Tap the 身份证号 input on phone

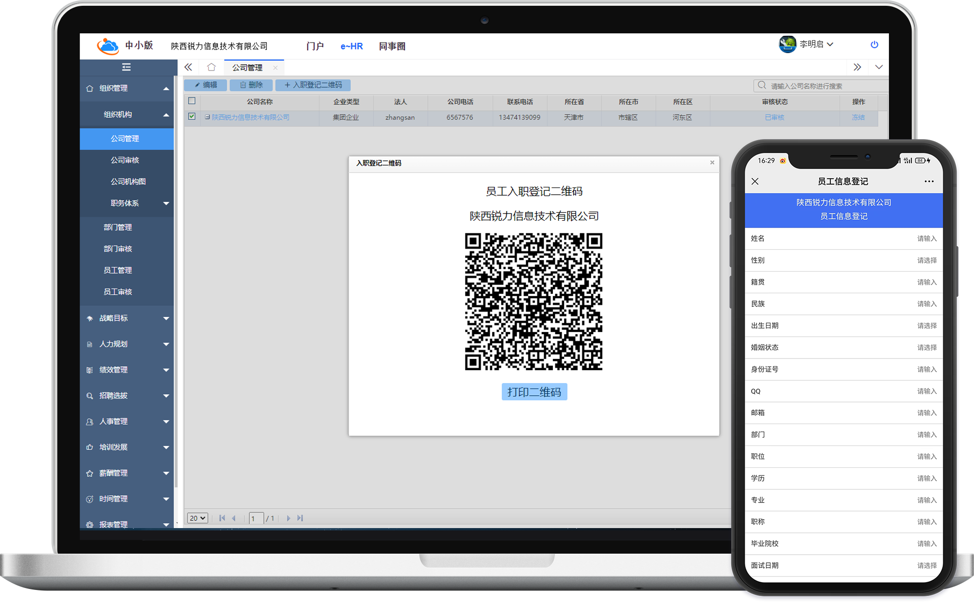pyautogui.click(x=843, y=369)
